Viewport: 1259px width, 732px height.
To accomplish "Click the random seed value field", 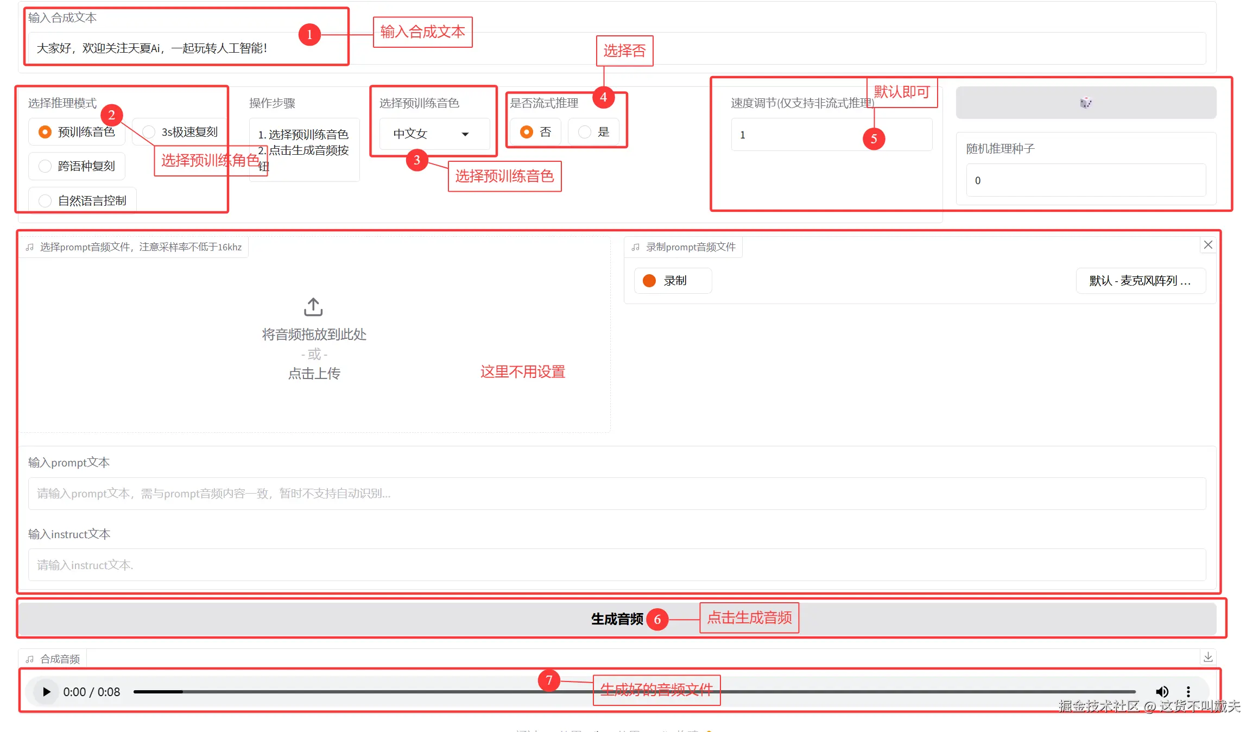I will click(x=1085, y=180).
